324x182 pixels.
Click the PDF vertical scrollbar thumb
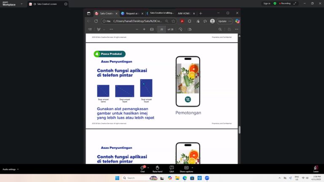239,130
